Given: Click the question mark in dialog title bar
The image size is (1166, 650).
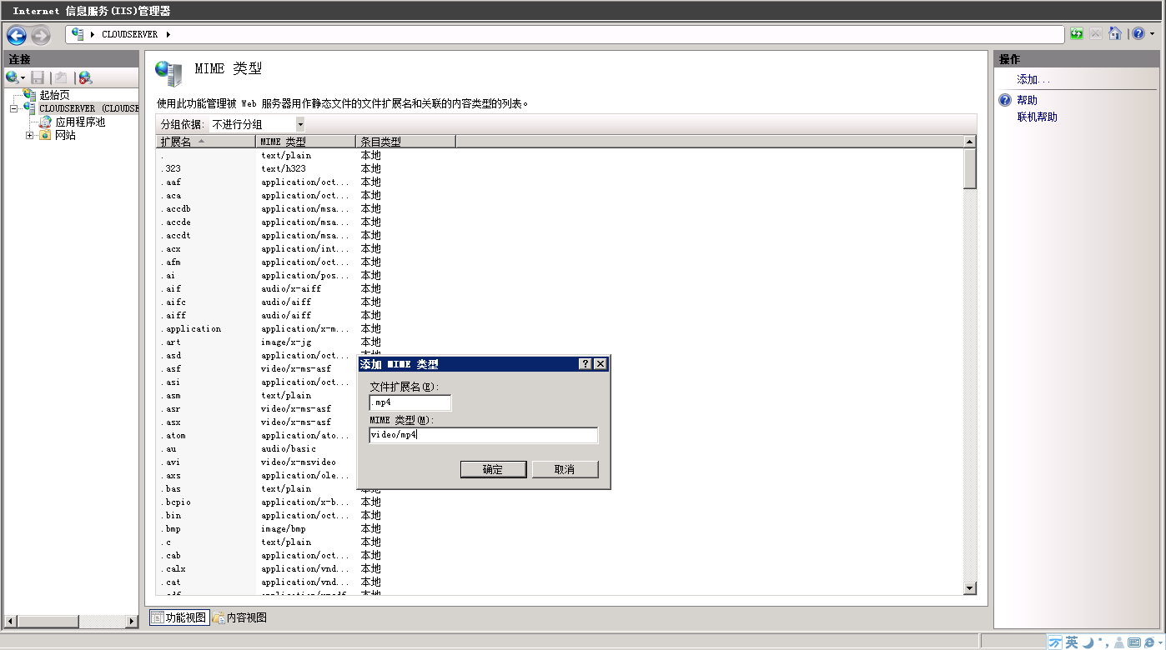Looking at the screenshot, I should [586, 364].
